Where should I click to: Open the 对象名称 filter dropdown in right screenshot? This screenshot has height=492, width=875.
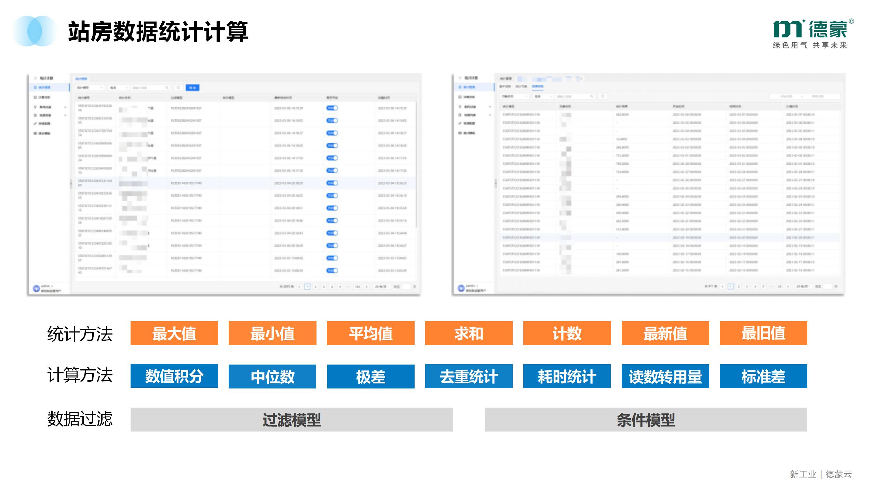pos(514,97)
